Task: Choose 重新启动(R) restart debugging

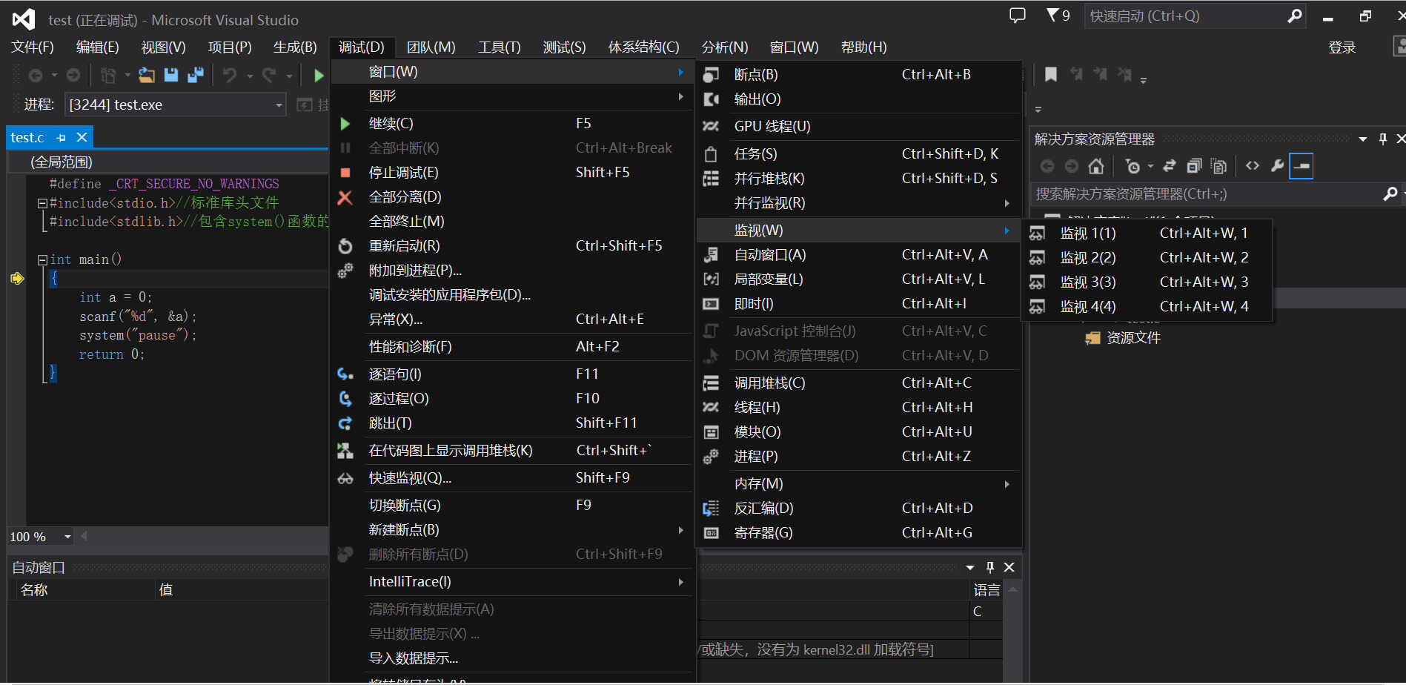Action: click(511, 246)
